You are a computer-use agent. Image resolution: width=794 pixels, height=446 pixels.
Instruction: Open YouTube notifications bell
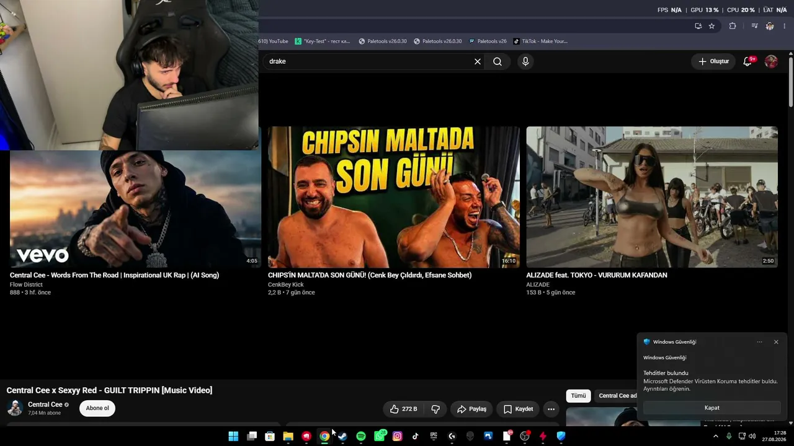tap(747, 61)
